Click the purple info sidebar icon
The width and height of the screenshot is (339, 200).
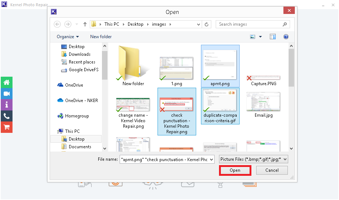click(x=7, y=105)
